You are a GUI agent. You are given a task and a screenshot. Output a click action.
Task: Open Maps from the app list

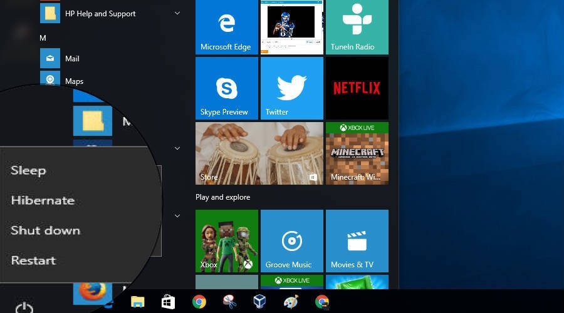tap(74, 81)
